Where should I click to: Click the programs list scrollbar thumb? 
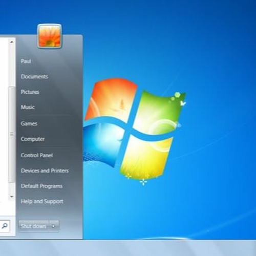coord(12,135)
